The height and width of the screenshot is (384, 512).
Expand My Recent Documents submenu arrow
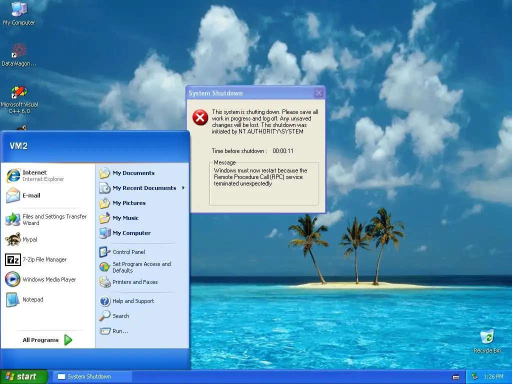(x=183, y=188)
